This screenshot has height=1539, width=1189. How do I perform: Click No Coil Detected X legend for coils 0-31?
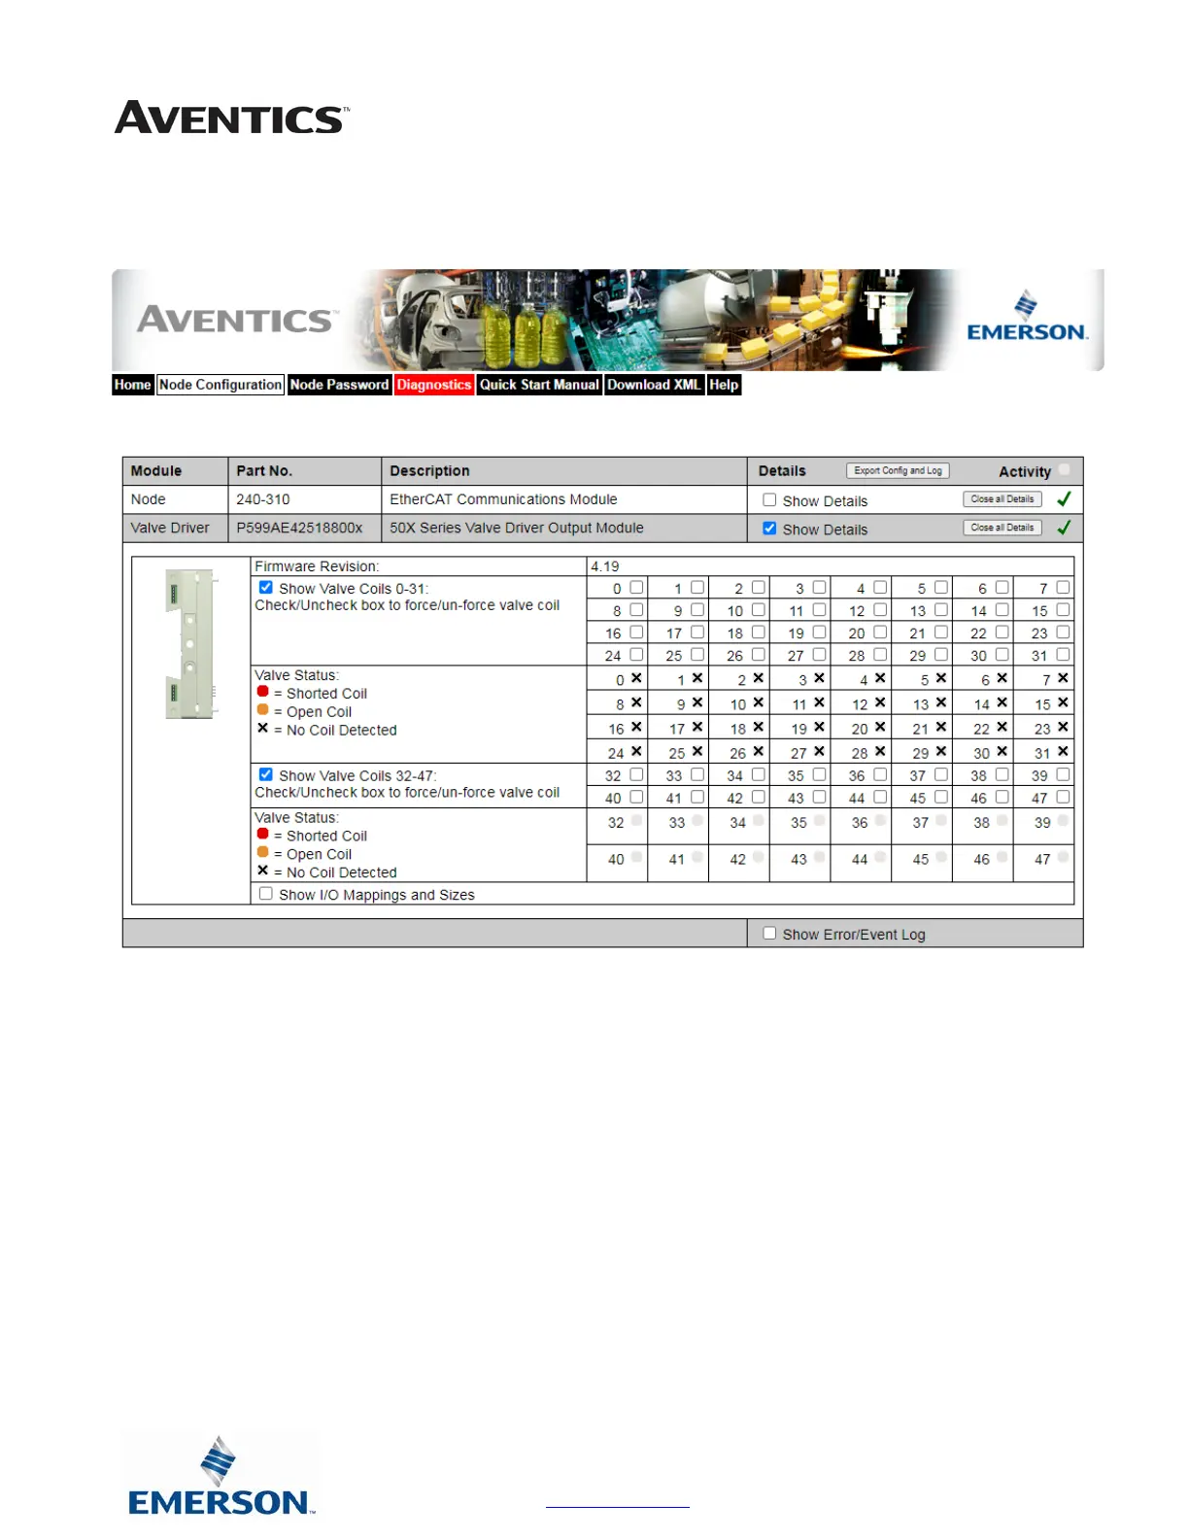pos(262,728)
